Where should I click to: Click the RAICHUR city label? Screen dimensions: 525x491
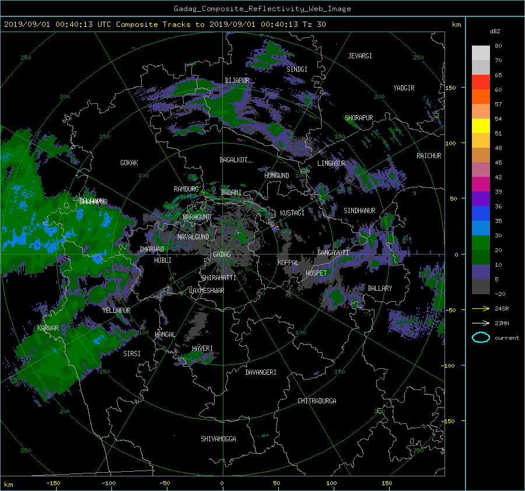[429, 155]
